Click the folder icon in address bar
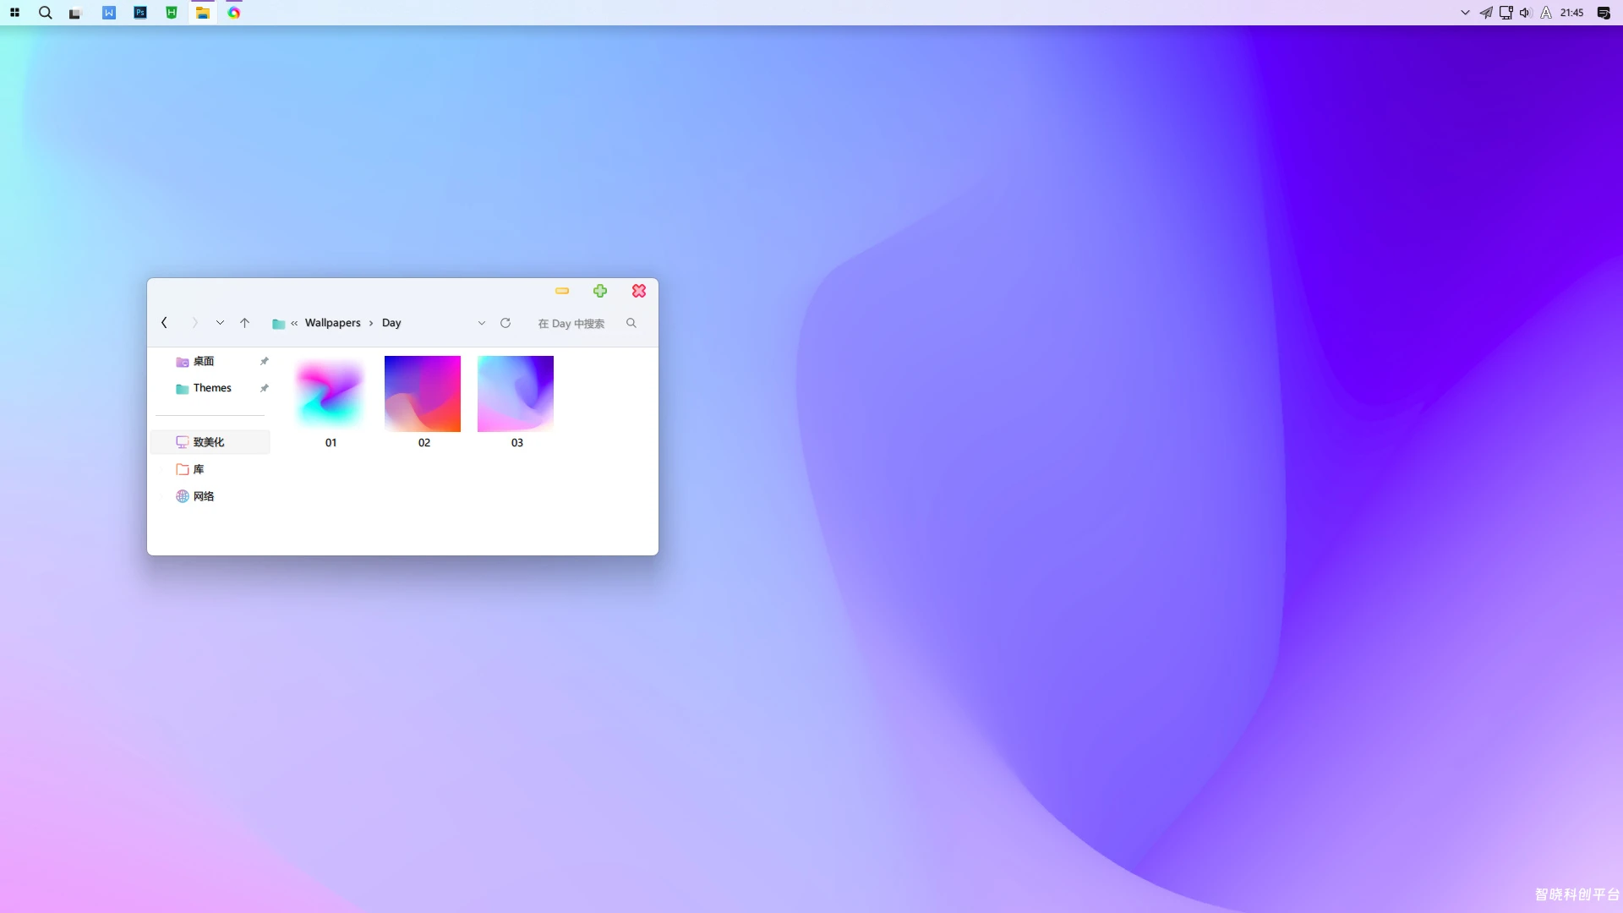This screenshot has height=913, width=1623. tap(278, 323)
